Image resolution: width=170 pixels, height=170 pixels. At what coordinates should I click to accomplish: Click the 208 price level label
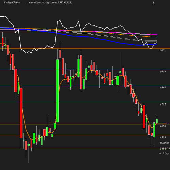point(162,50)
